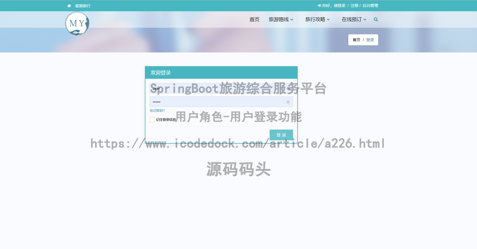Select the 首页 item in the navbar
The image size is (477, 249).
(x=254, y=19)
